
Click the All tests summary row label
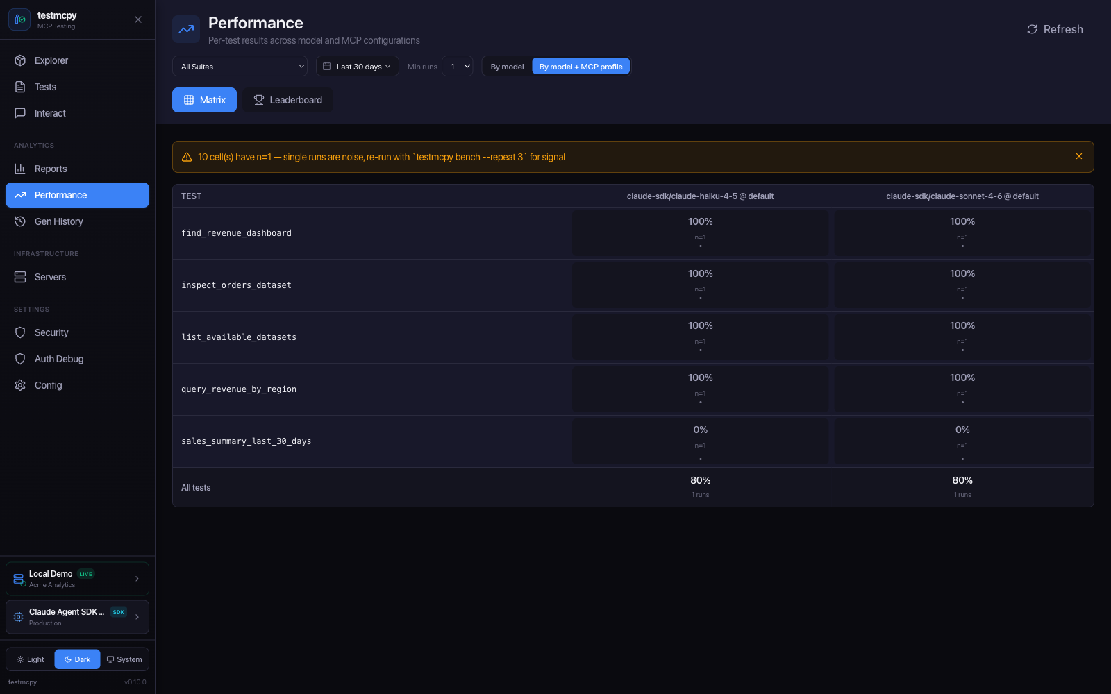pos(196,488)
